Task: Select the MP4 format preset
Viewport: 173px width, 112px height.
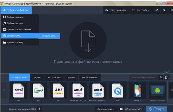Action: coord(19,92)
